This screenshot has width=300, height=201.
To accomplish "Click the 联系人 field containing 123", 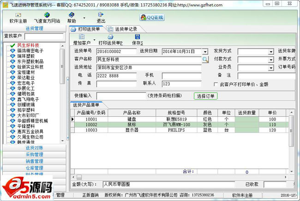I will [x=181, y=84].
